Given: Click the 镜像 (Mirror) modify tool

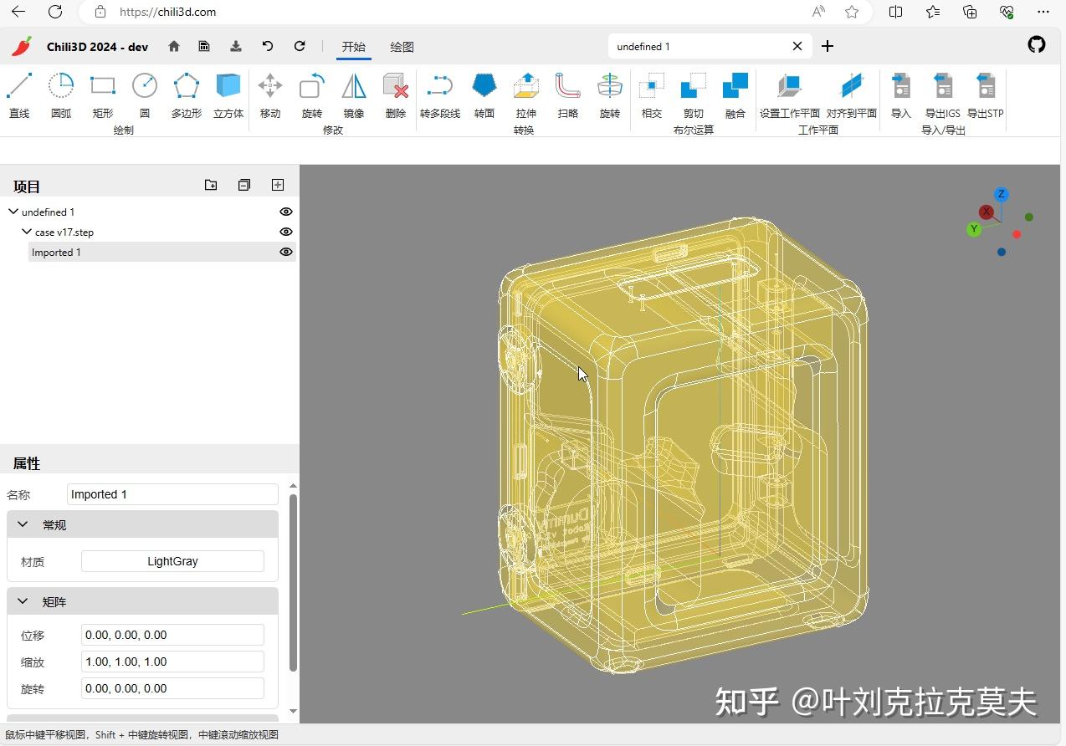Looking at the screenshot, I should pyautogui.click(x=352, y=92).
